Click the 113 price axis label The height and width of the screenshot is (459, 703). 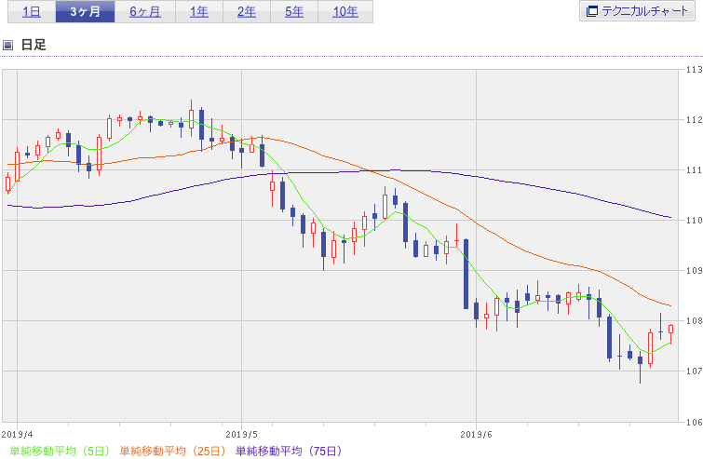coord(694,70)
